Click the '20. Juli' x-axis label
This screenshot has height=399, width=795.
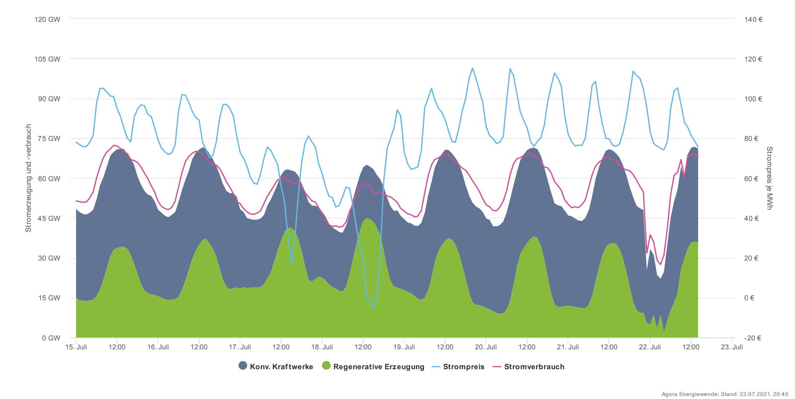(x=486, y=347)
